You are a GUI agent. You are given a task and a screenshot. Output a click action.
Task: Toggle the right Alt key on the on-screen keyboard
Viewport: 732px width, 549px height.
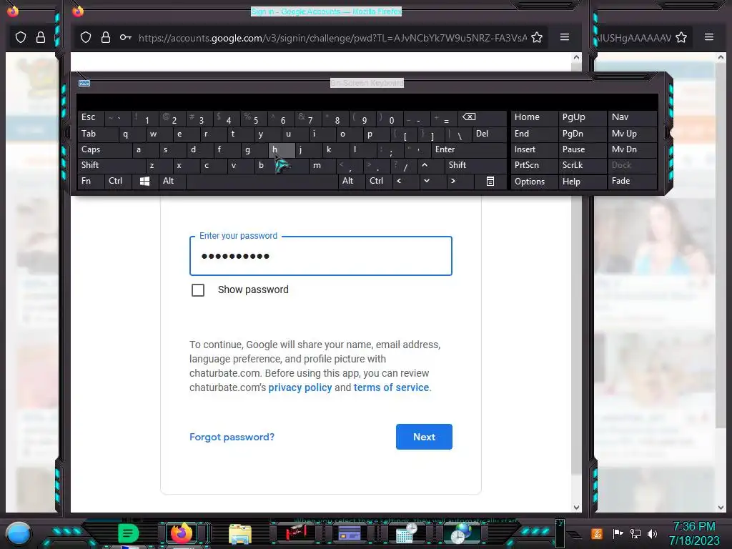pos(352,181)
